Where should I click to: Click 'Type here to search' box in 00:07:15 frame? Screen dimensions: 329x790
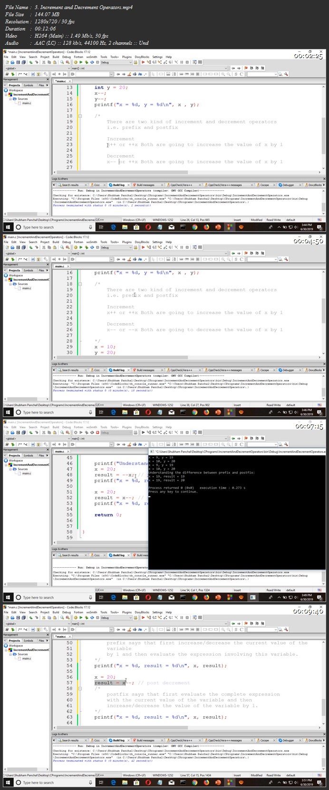[x=54, y=597]
